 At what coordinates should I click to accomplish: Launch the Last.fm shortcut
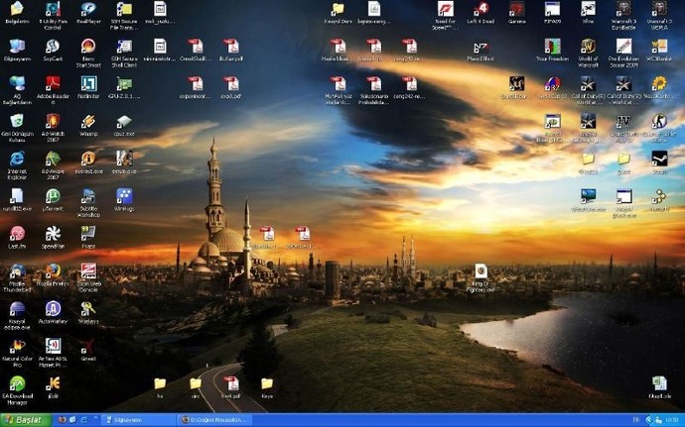[17, 234]
